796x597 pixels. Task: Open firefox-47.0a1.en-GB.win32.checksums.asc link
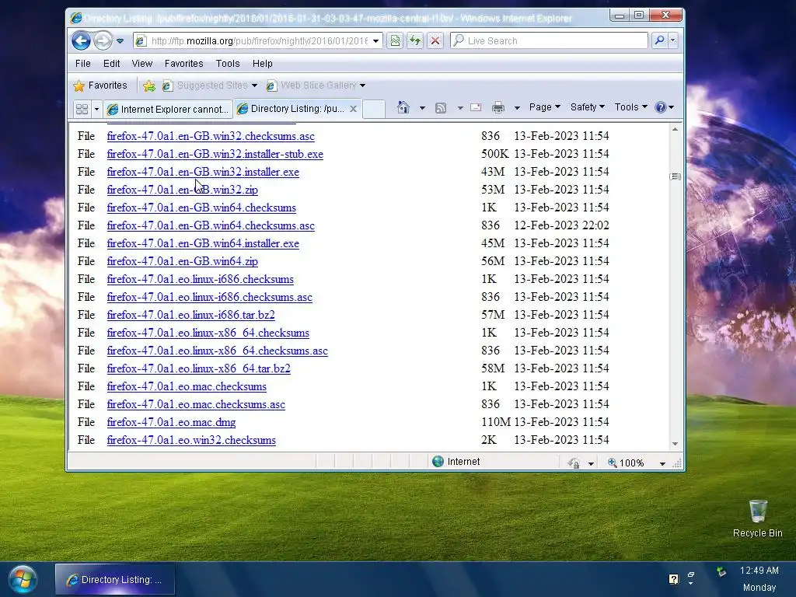[211, 136]
